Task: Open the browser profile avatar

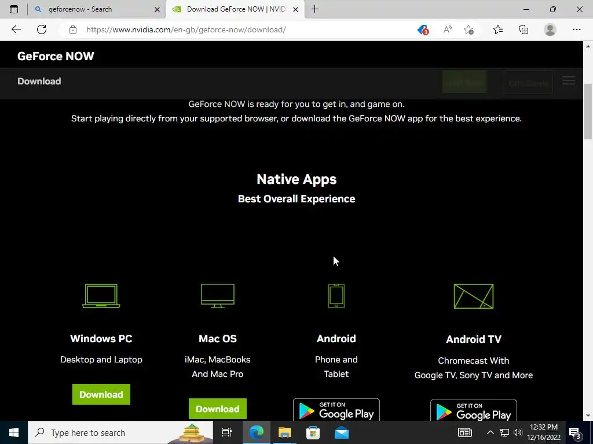Action: pos(550,29)
